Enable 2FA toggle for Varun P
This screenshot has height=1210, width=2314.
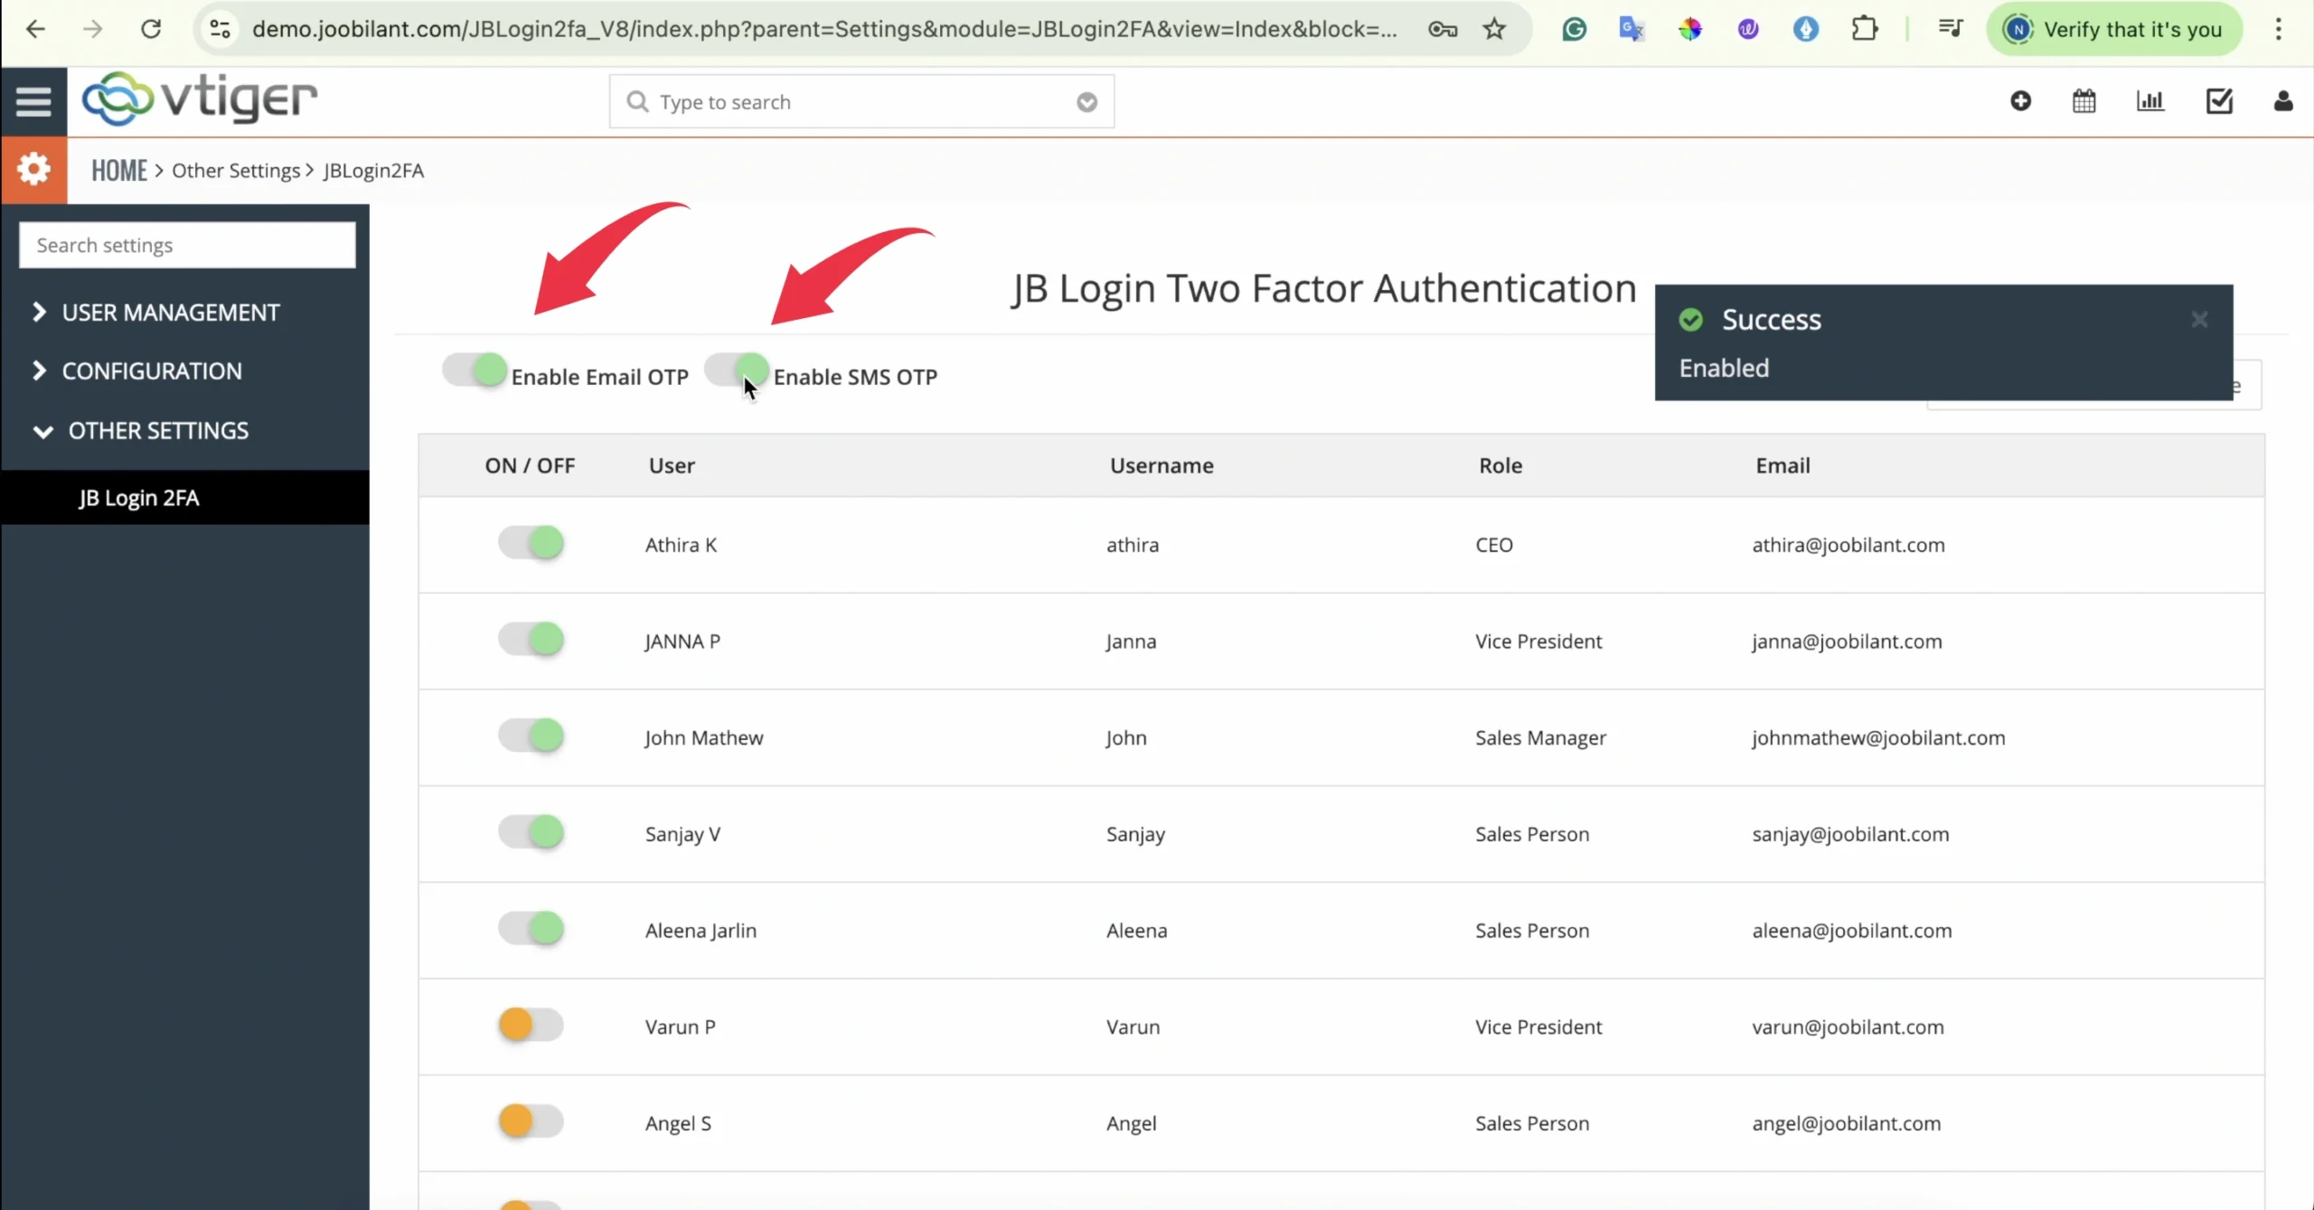(x=531, y=1025)
